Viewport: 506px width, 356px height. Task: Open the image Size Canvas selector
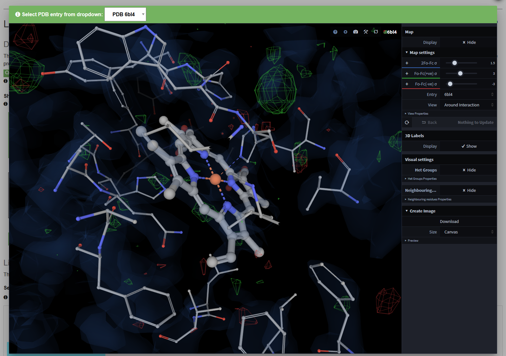click(x=468, y=232)
